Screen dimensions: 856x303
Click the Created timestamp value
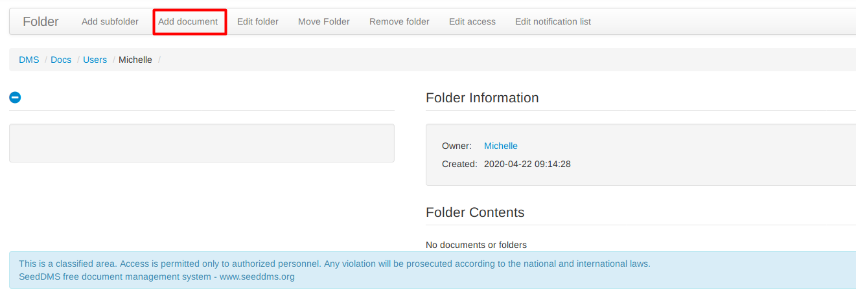click(x=527, y=164)
